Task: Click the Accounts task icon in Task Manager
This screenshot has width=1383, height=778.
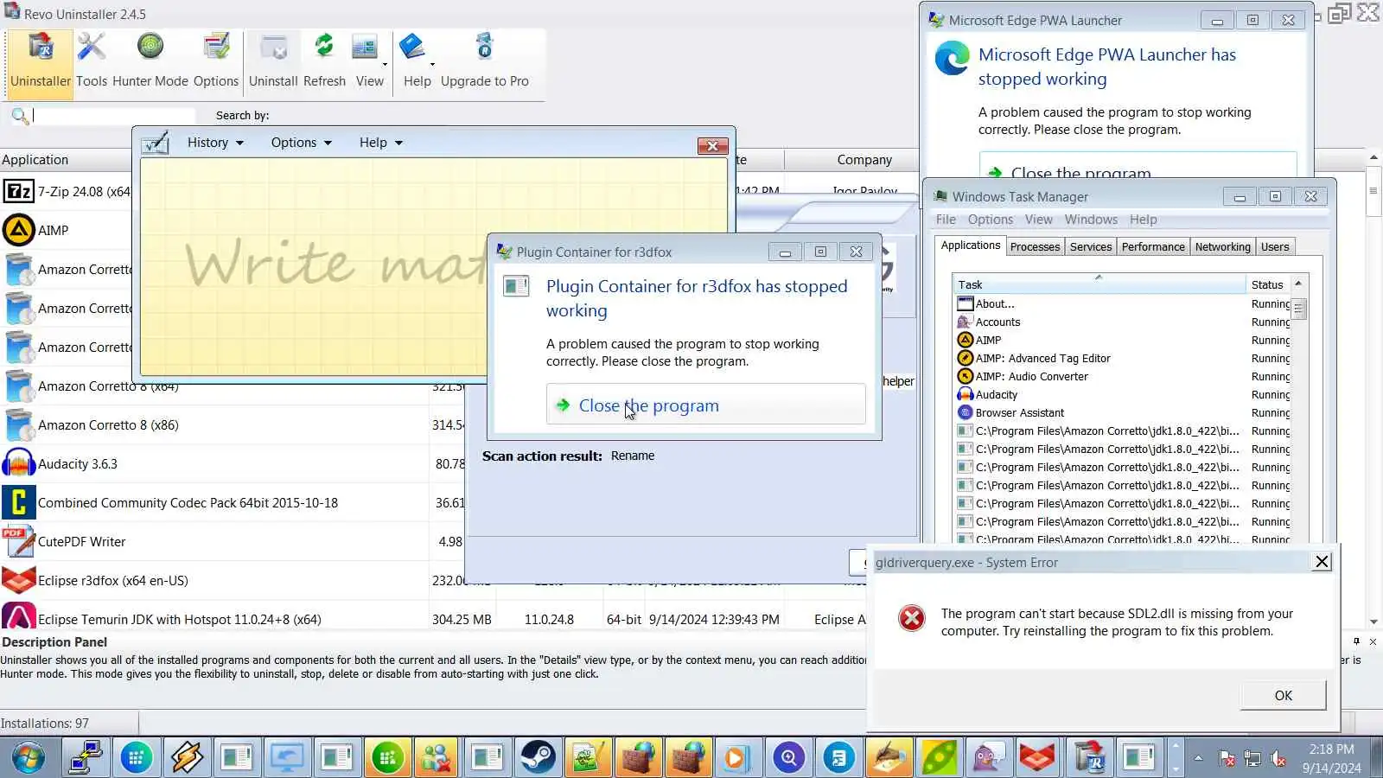Action: coord(966,322)
